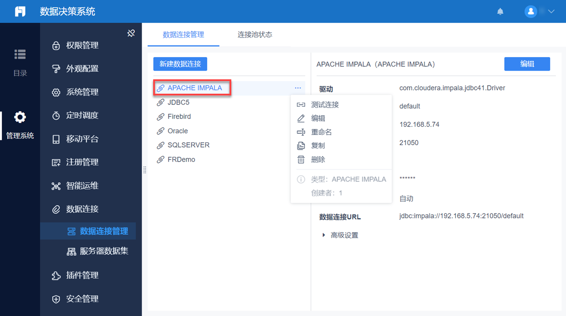Screen dimensions: 566x316
Task: Select the JDBC5 connection
Action: coord(178,102)
